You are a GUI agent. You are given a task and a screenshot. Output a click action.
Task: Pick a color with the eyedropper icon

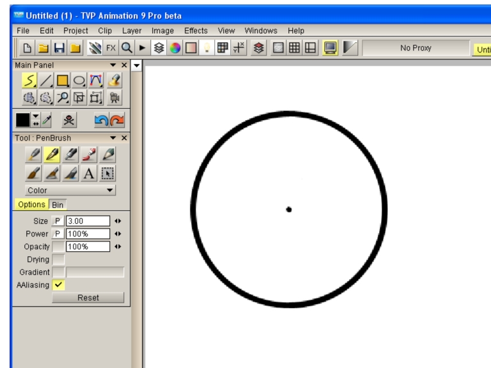coord(47,120)
